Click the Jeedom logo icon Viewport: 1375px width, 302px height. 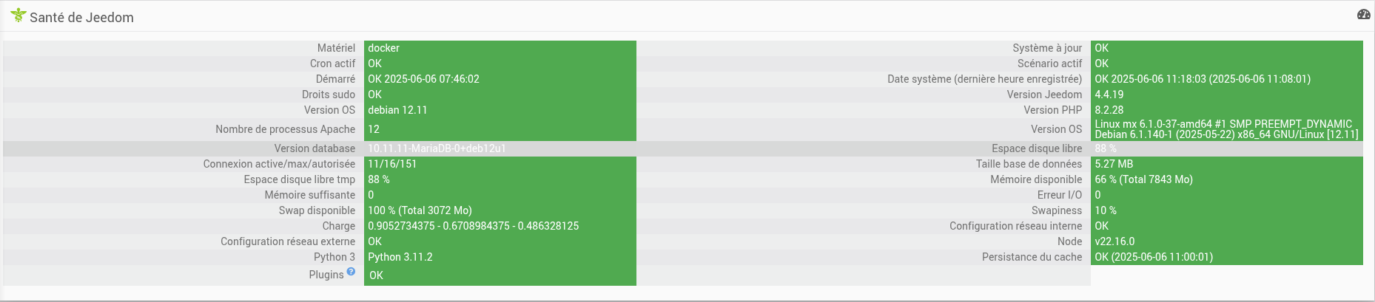tap(18, 16)
